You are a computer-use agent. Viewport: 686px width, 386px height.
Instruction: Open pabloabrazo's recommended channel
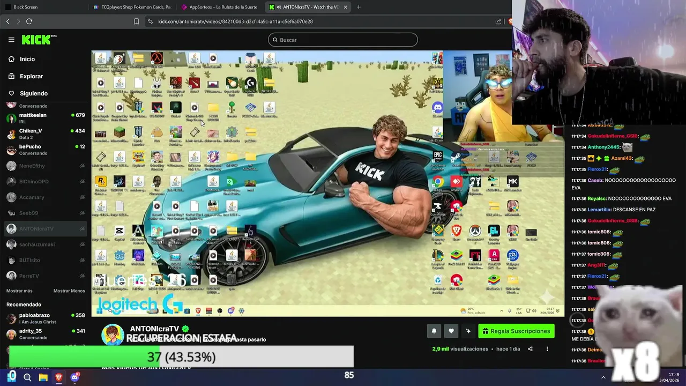click(46, 318)
